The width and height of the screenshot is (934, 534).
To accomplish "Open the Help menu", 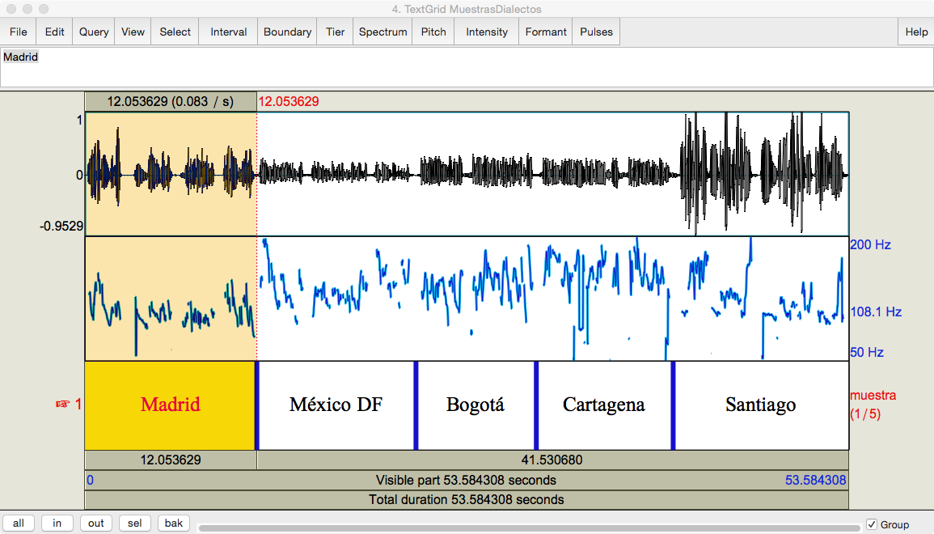I will coord(915,32).
